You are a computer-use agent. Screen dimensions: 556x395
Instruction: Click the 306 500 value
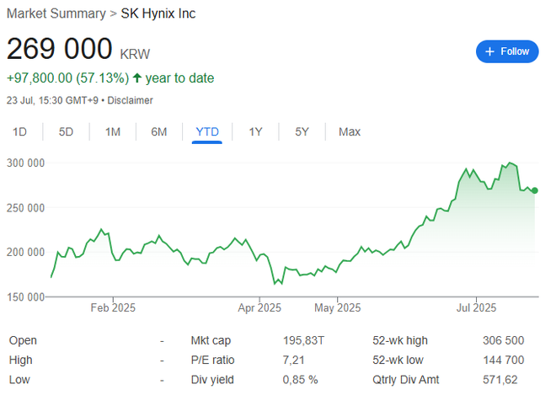pos(503,340)
